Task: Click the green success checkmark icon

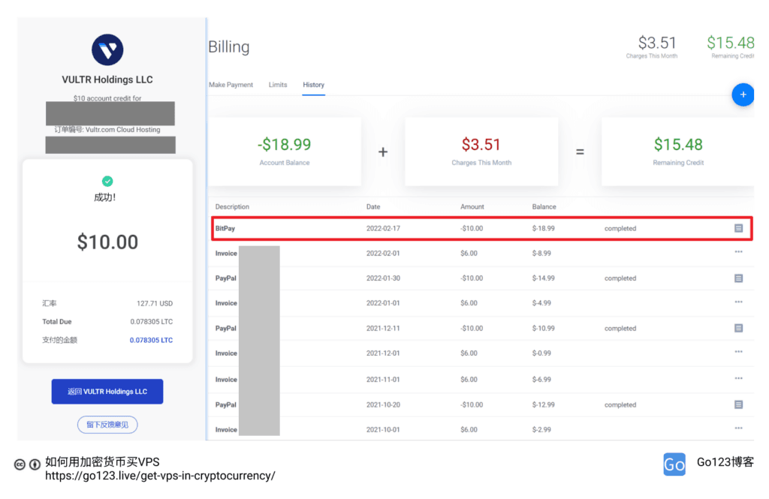Action: coord(107,181)
